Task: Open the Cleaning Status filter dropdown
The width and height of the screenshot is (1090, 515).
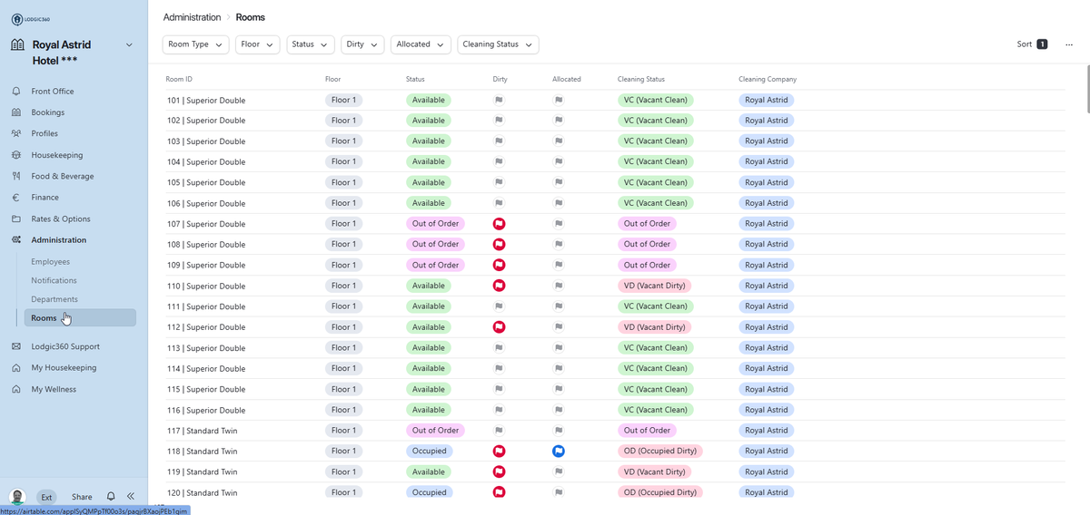Action: click(498, 44)
